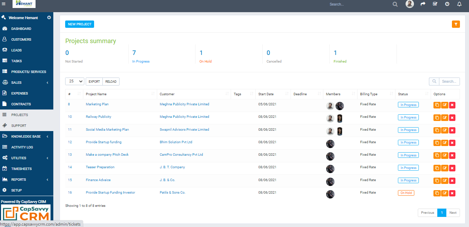469x227 pixels.
Task: Duplicate the Marketing Plan project using the copy icon
Action: point(437,105)
